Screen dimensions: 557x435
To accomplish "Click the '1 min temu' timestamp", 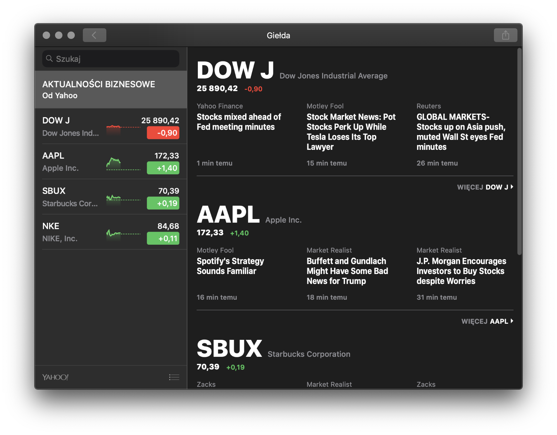I will [215, 163].
